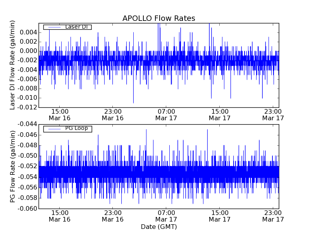Select the Laser DI legend entry
Viewport: 310px width, 232px height.
tap(76, 27)
